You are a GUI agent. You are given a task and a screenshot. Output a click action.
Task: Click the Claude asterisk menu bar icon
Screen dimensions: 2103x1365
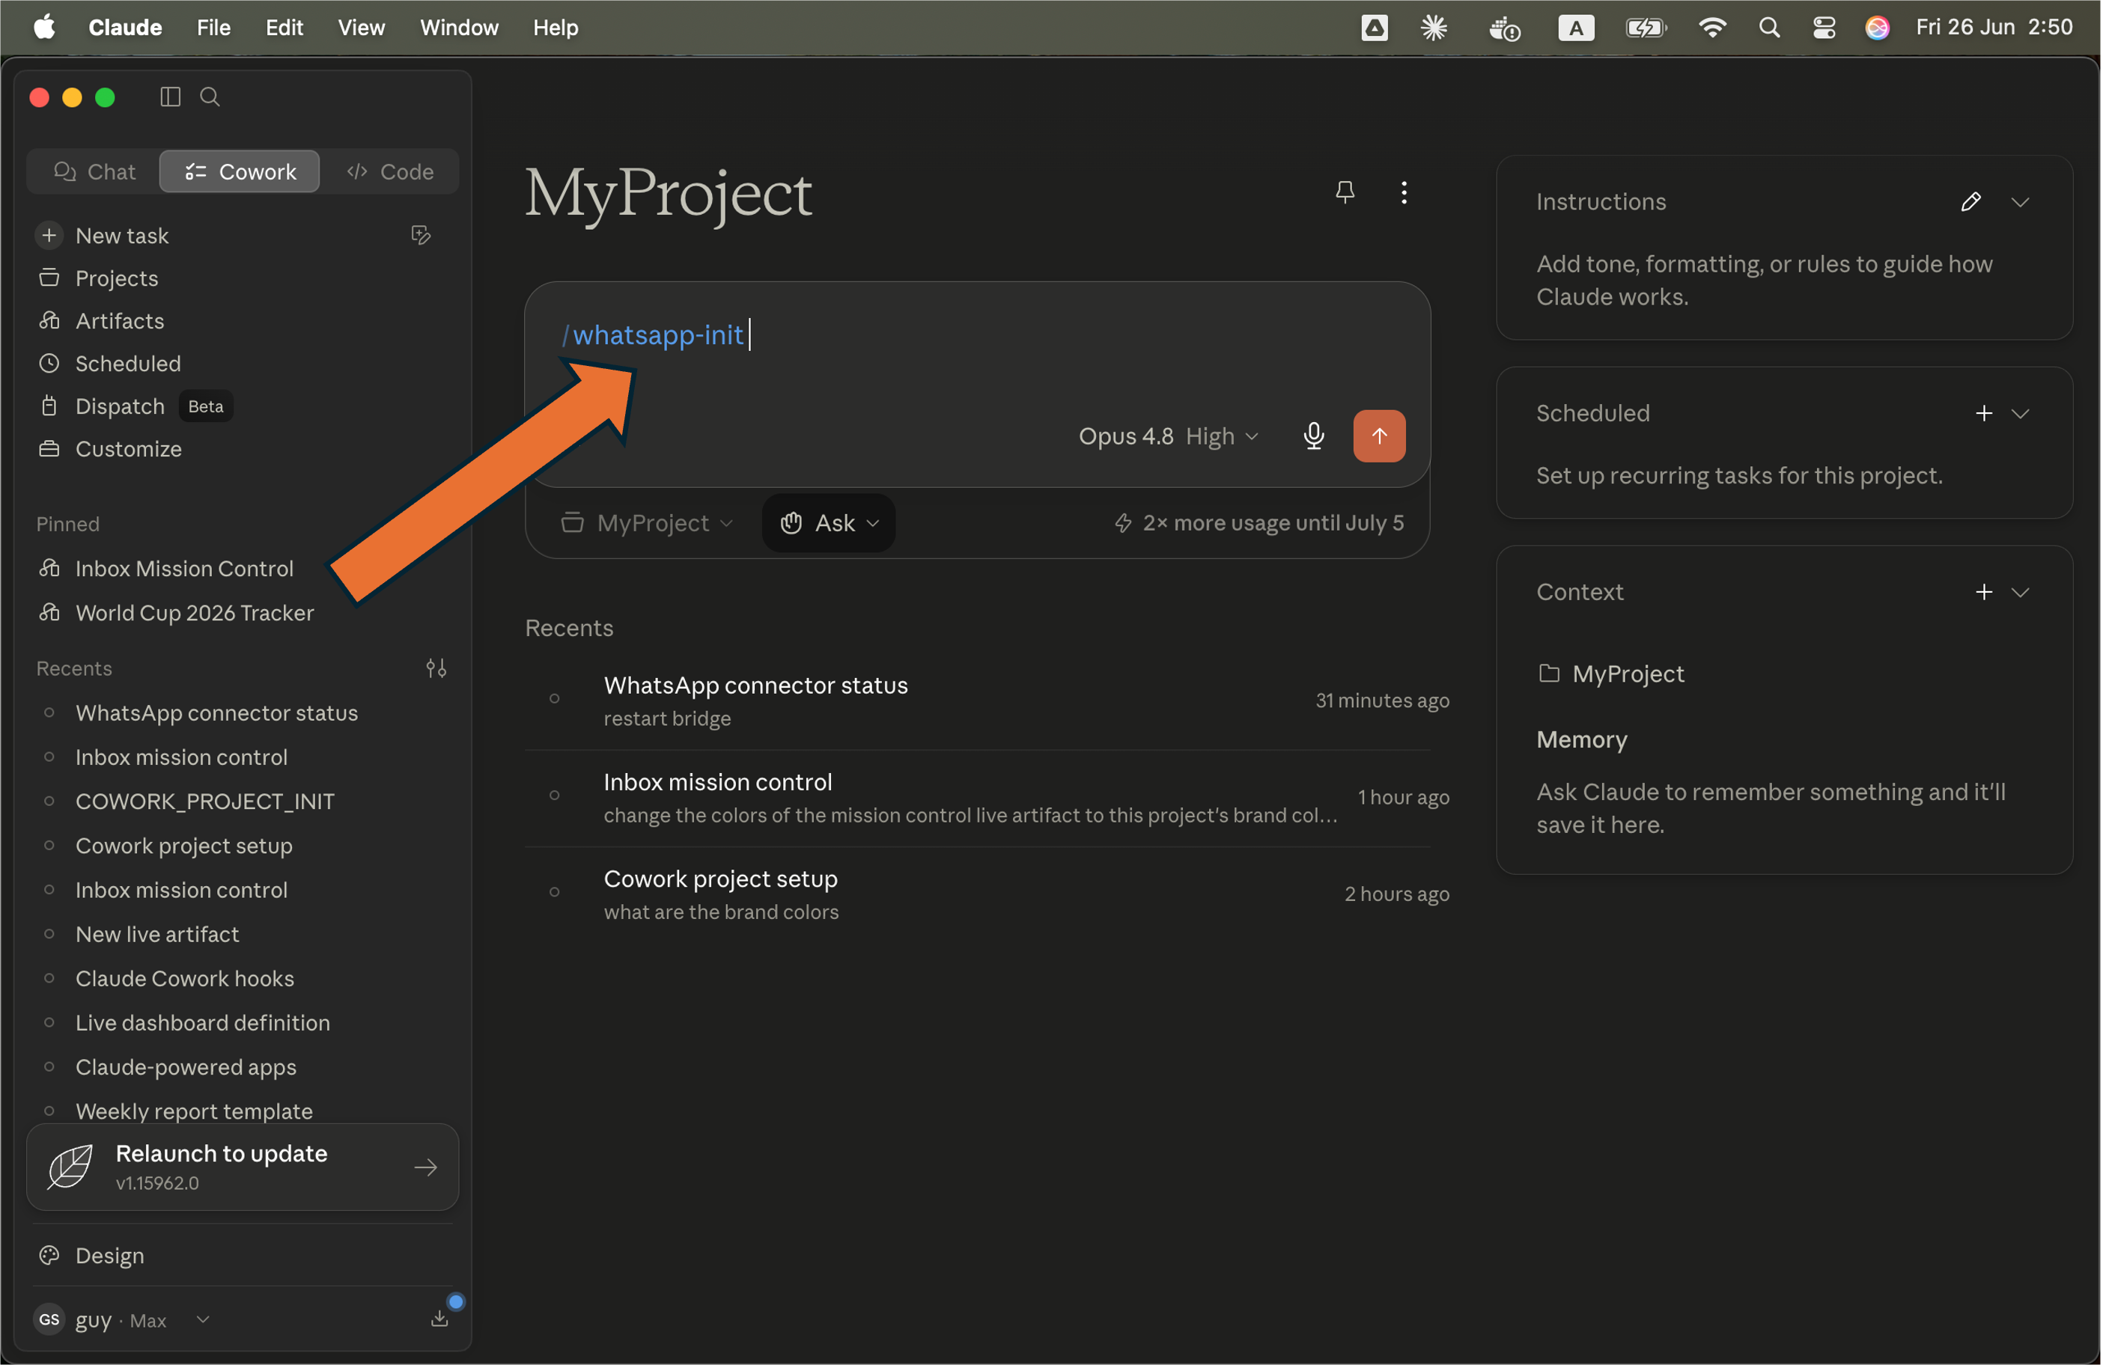click(x=1433, y=28)
